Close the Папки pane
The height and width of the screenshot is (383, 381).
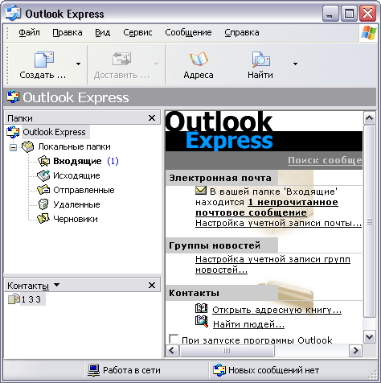pos(152,117)
